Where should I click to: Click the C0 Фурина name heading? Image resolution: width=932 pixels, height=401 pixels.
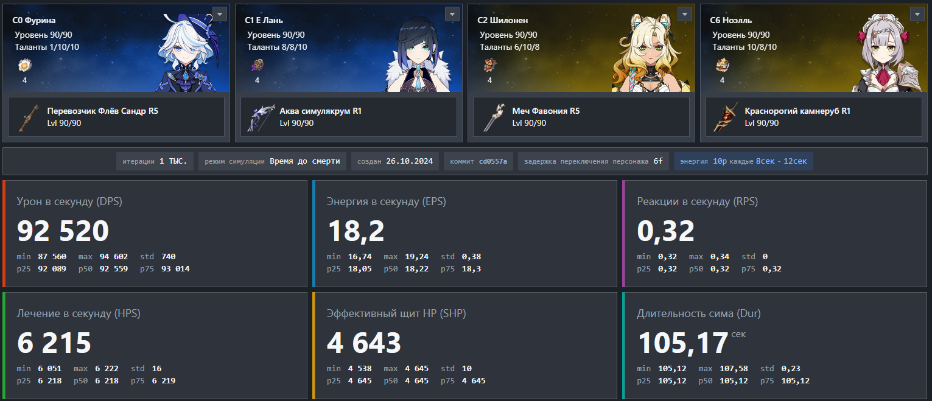tap(33, 20)
